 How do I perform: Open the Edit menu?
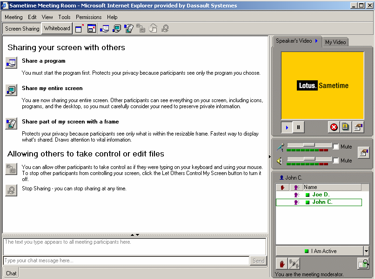(x=32, y=17)
